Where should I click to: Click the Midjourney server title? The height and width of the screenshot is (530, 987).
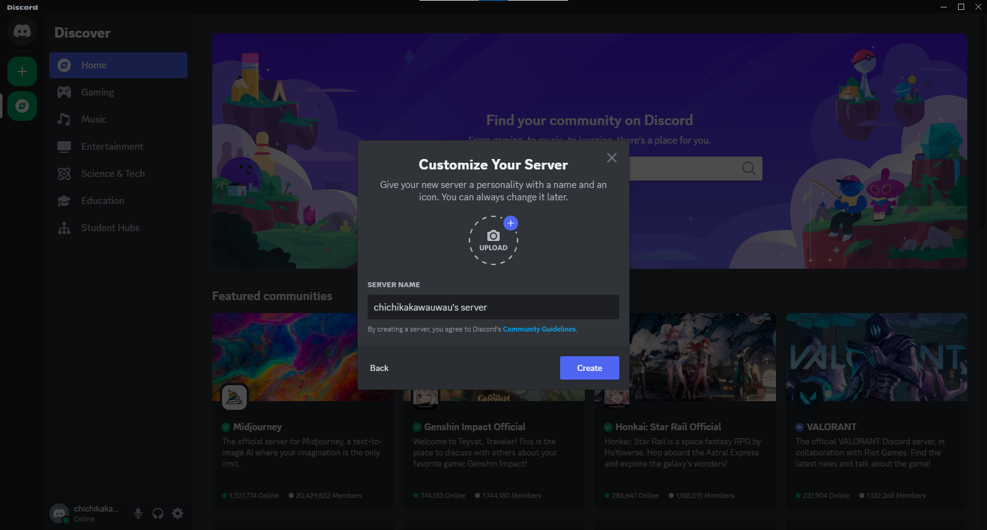257,427
